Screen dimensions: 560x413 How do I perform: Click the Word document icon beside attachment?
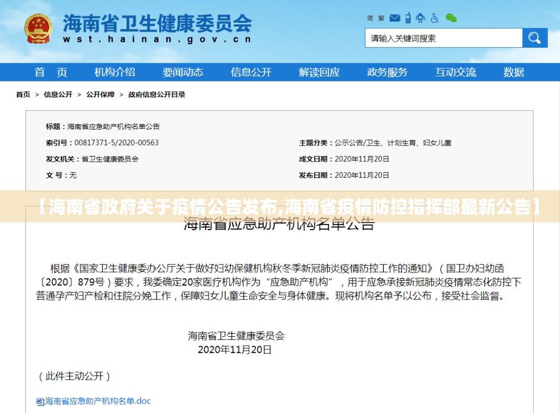40,402
